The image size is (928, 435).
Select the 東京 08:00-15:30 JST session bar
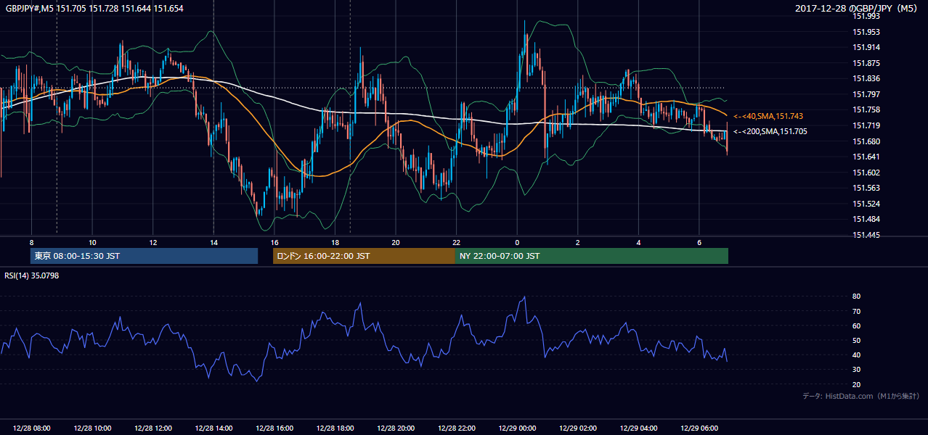pos(144,256)
